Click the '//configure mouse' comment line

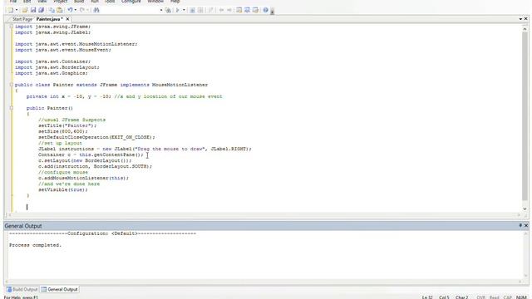(x=63, y=172)
